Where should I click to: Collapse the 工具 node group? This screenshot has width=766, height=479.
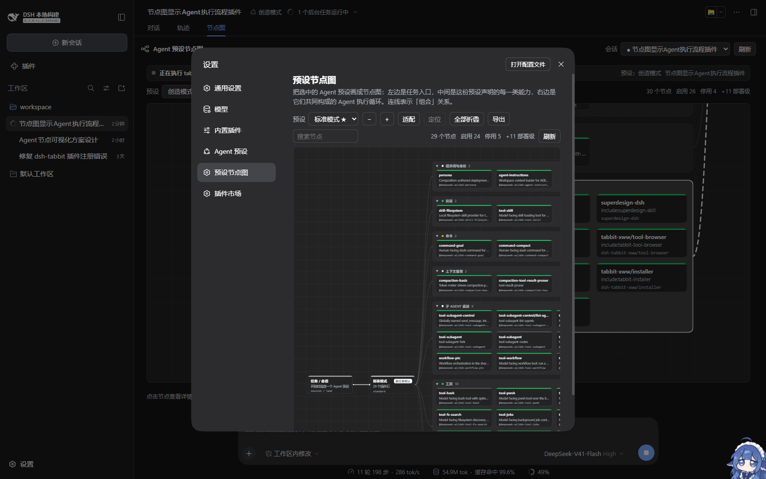(x=437, y=384)
